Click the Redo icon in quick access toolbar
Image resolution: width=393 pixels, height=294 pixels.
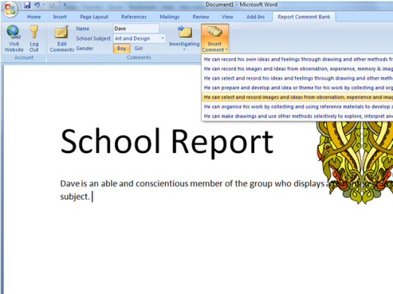[x=52, y=5]
